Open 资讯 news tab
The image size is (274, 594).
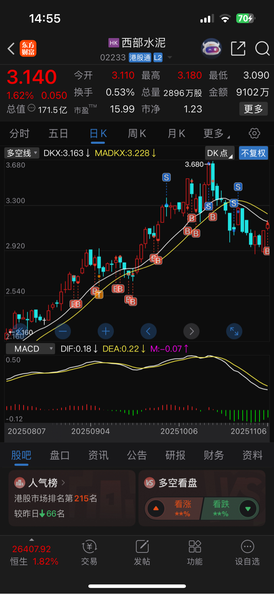(98, 455)
